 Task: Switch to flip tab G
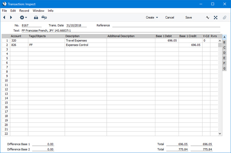tap(224, 69)
